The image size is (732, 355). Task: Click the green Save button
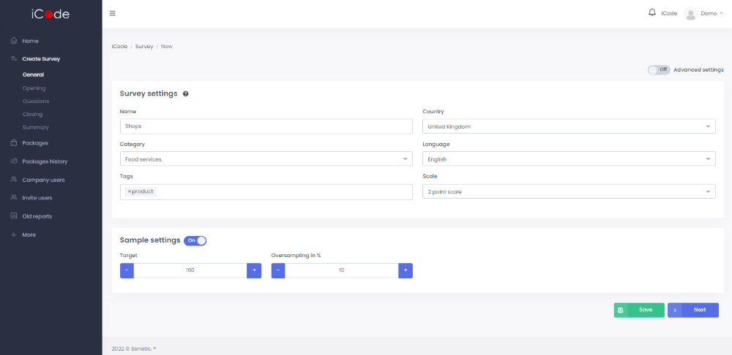click(x=638, y=310)
